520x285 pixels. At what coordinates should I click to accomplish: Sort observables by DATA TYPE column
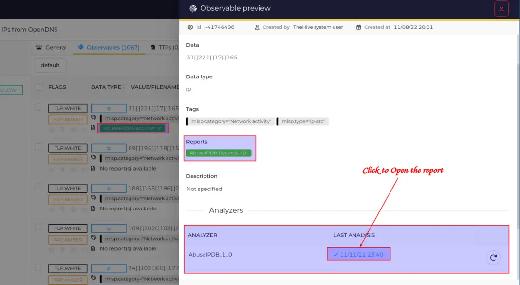coord(107,87)
